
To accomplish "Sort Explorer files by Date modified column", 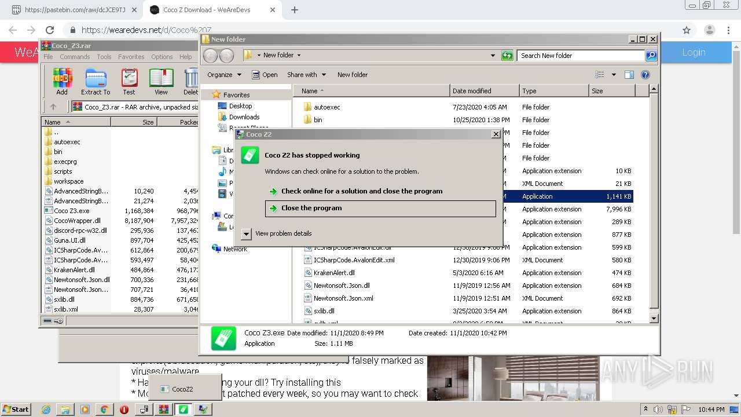I will 484,91.
